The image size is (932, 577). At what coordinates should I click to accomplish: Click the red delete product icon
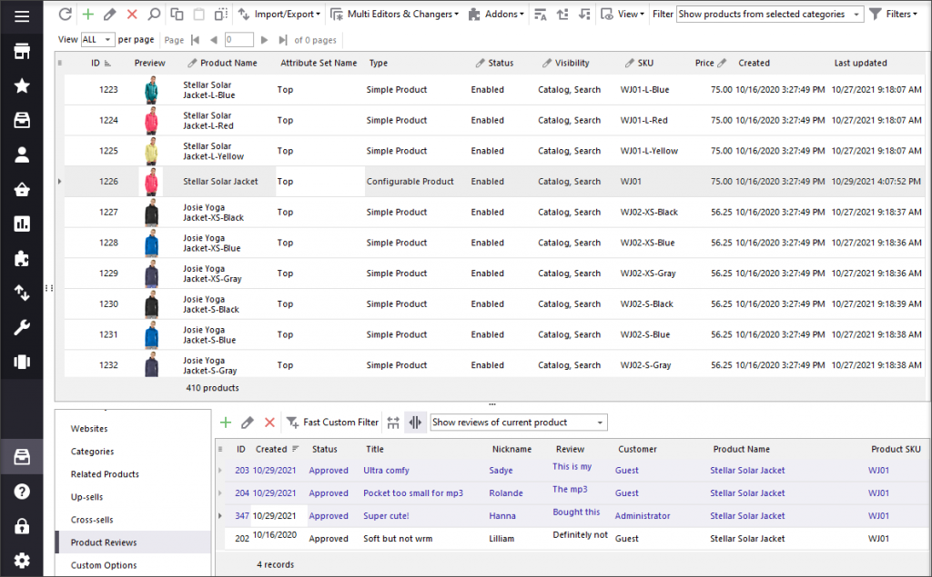click(132, 15)
